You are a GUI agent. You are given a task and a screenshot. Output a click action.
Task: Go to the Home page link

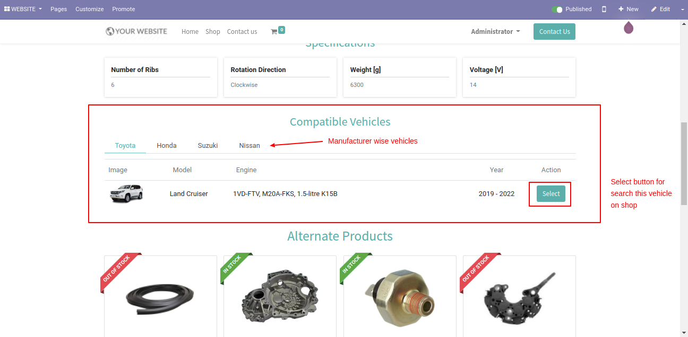(190, 32)
